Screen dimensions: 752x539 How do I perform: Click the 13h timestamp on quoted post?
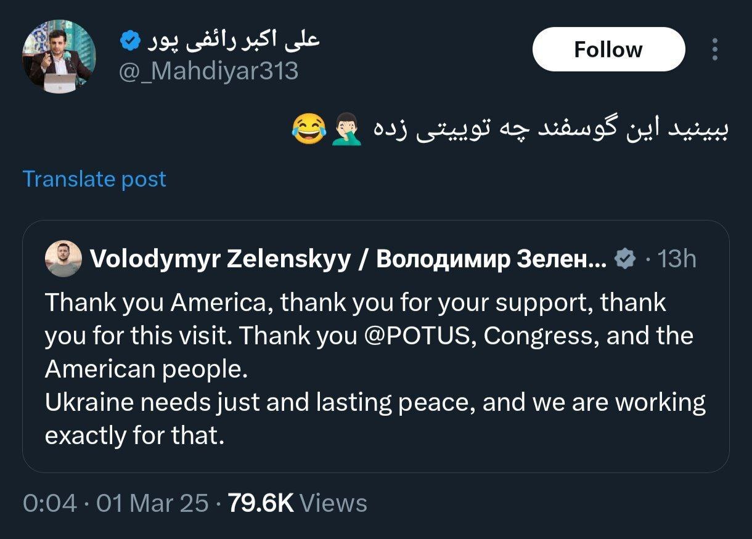677,259
